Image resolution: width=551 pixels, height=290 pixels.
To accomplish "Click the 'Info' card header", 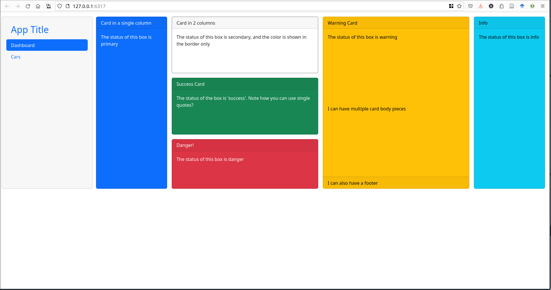I will [509, 23].
